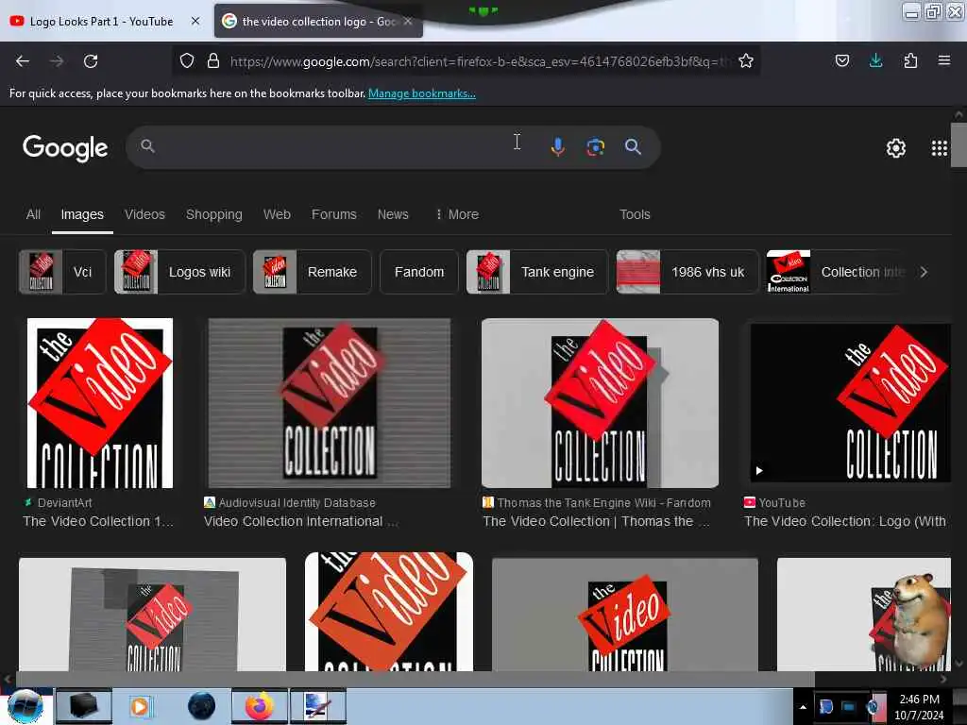Open the orange Video logo image
The width and height of the screenshot is (967, 725).
[389, 612]
